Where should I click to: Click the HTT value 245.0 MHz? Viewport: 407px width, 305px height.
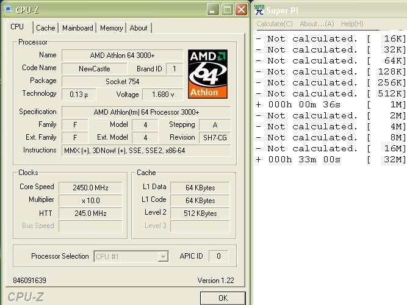90,213
